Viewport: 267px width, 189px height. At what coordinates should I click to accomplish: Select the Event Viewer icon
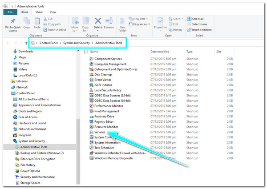click(91, 80)
